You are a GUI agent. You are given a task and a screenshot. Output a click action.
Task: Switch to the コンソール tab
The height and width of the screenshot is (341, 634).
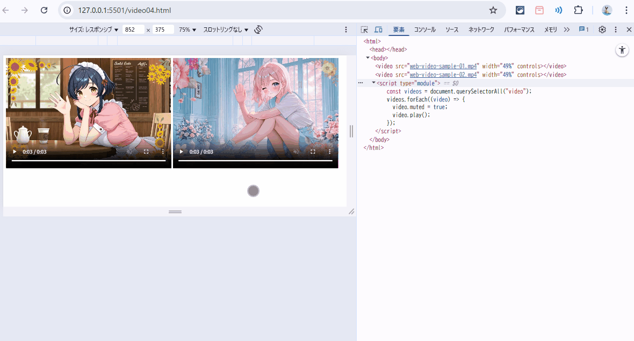tap(424, 30)
